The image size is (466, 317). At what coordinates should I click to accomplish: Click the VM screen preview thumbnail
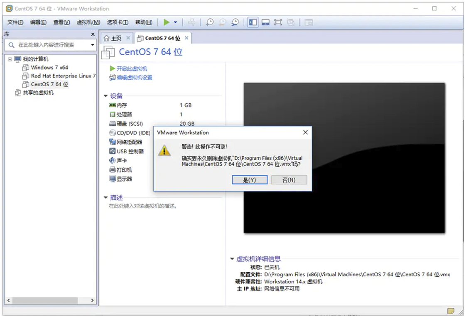(x=344, y=158)
